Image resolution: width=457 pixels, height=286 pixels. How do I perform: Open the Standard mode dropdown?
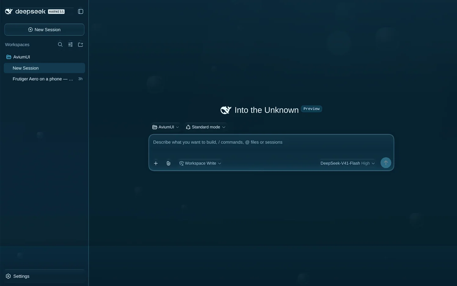coord(206,127)
